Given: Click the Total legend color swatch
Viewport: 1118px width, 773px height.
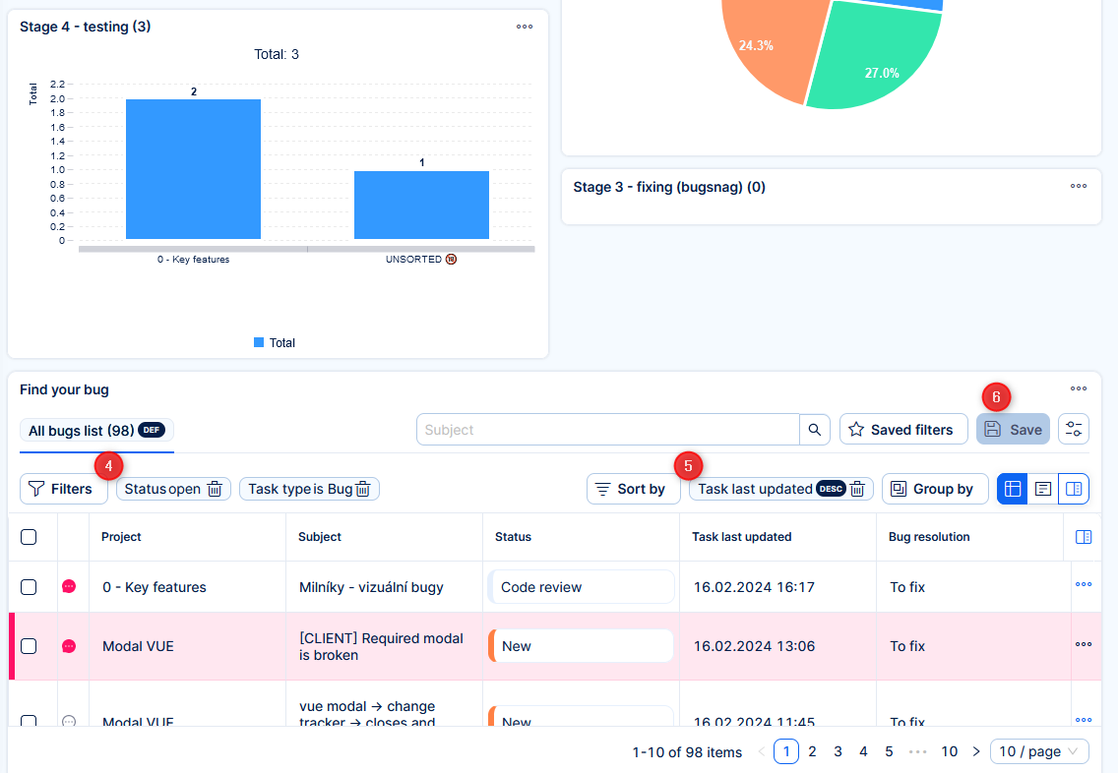Looking at the screenshot, I should coord(259,342).
